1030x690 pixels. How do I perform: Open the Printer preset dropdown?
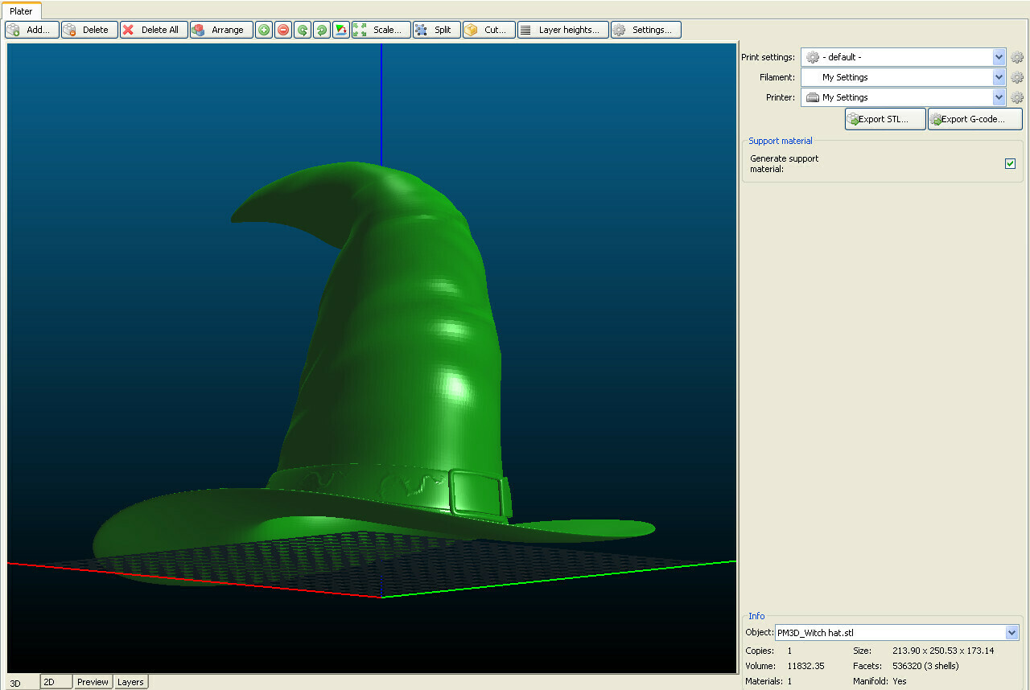tap(999, 97)
